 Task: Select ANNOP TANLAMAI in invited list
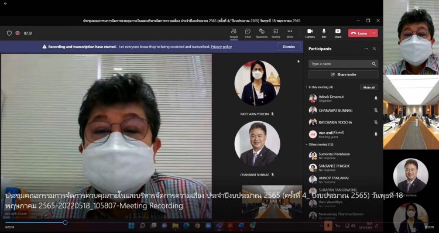click(343, 180)
